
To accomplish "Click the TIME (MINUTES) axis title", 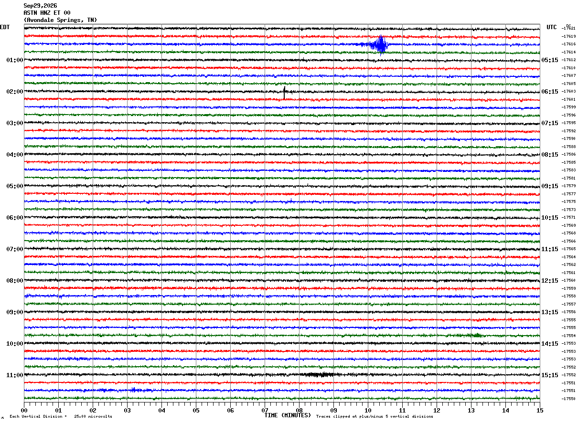I will 288,415.
